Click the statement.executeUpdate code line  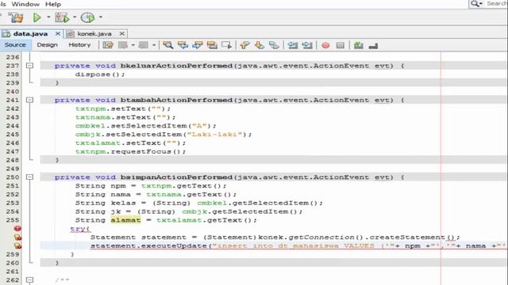[x=298, y=246]
